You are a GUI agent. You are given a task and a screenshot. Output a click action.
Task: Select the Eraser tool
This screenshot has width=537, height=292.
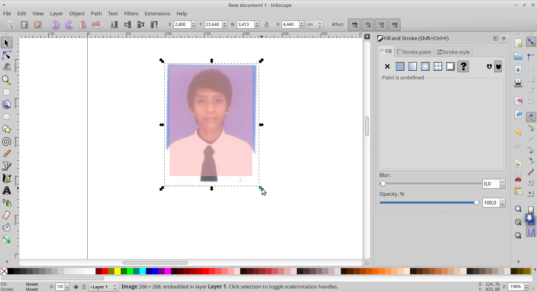tap(6, 215)
